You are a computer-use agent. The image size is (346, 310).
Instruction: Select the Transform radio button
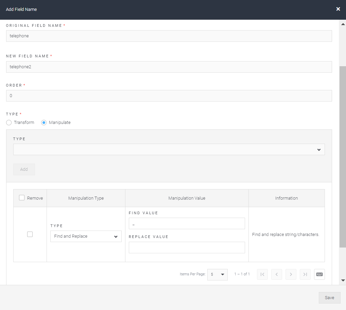point(9,123)
